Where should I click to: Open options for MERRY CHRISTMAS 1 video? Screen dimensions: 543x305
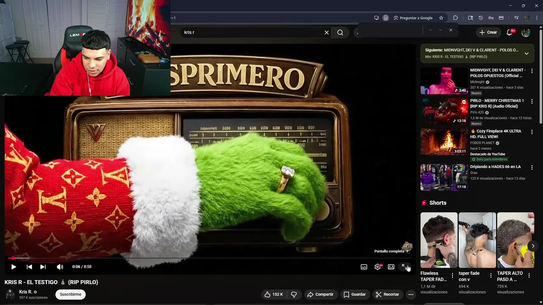tap(532, 101)
